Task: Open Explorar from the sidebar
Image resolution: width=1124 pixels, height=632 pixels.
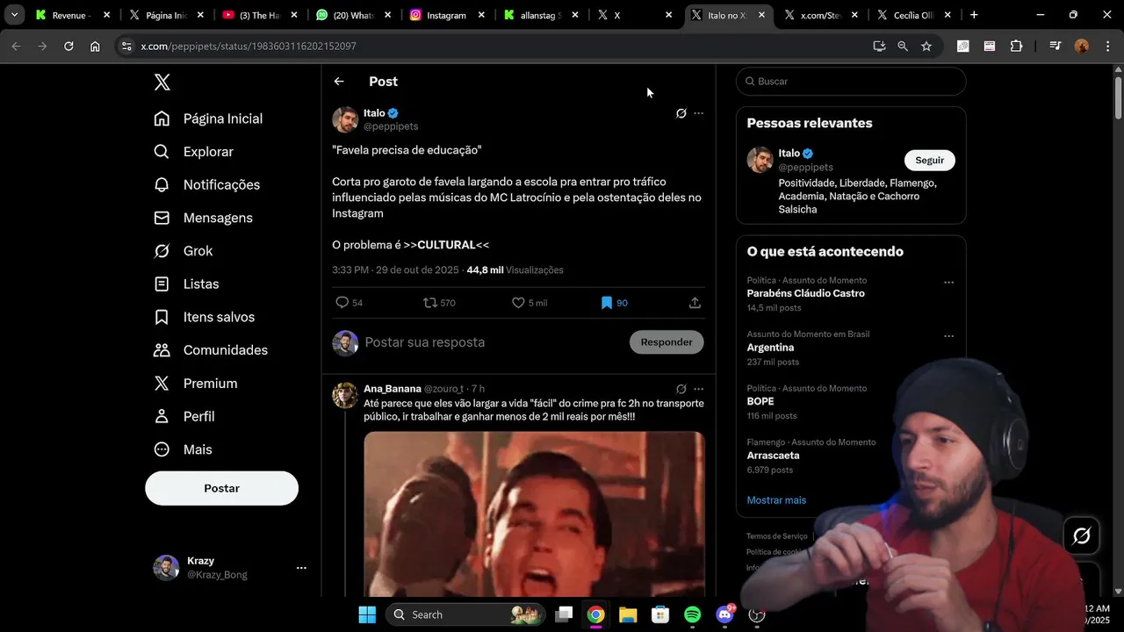Action: coord(193,152)
